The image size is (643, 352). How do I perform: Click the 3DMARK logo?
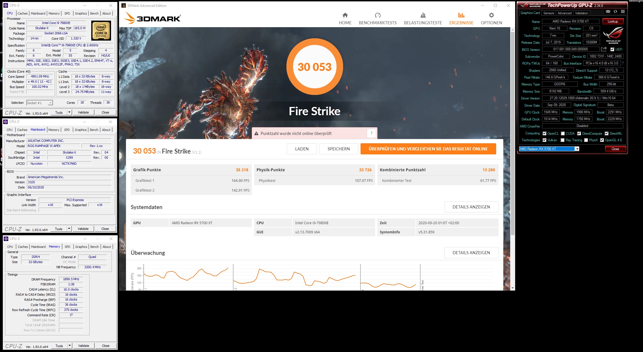coord(152,18)
